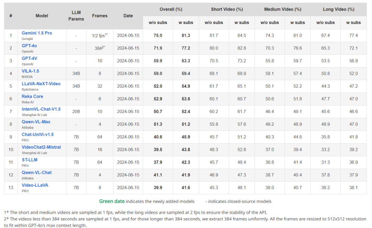Select GPT-4o's overall score 71.9

click(x=158, y=48)
